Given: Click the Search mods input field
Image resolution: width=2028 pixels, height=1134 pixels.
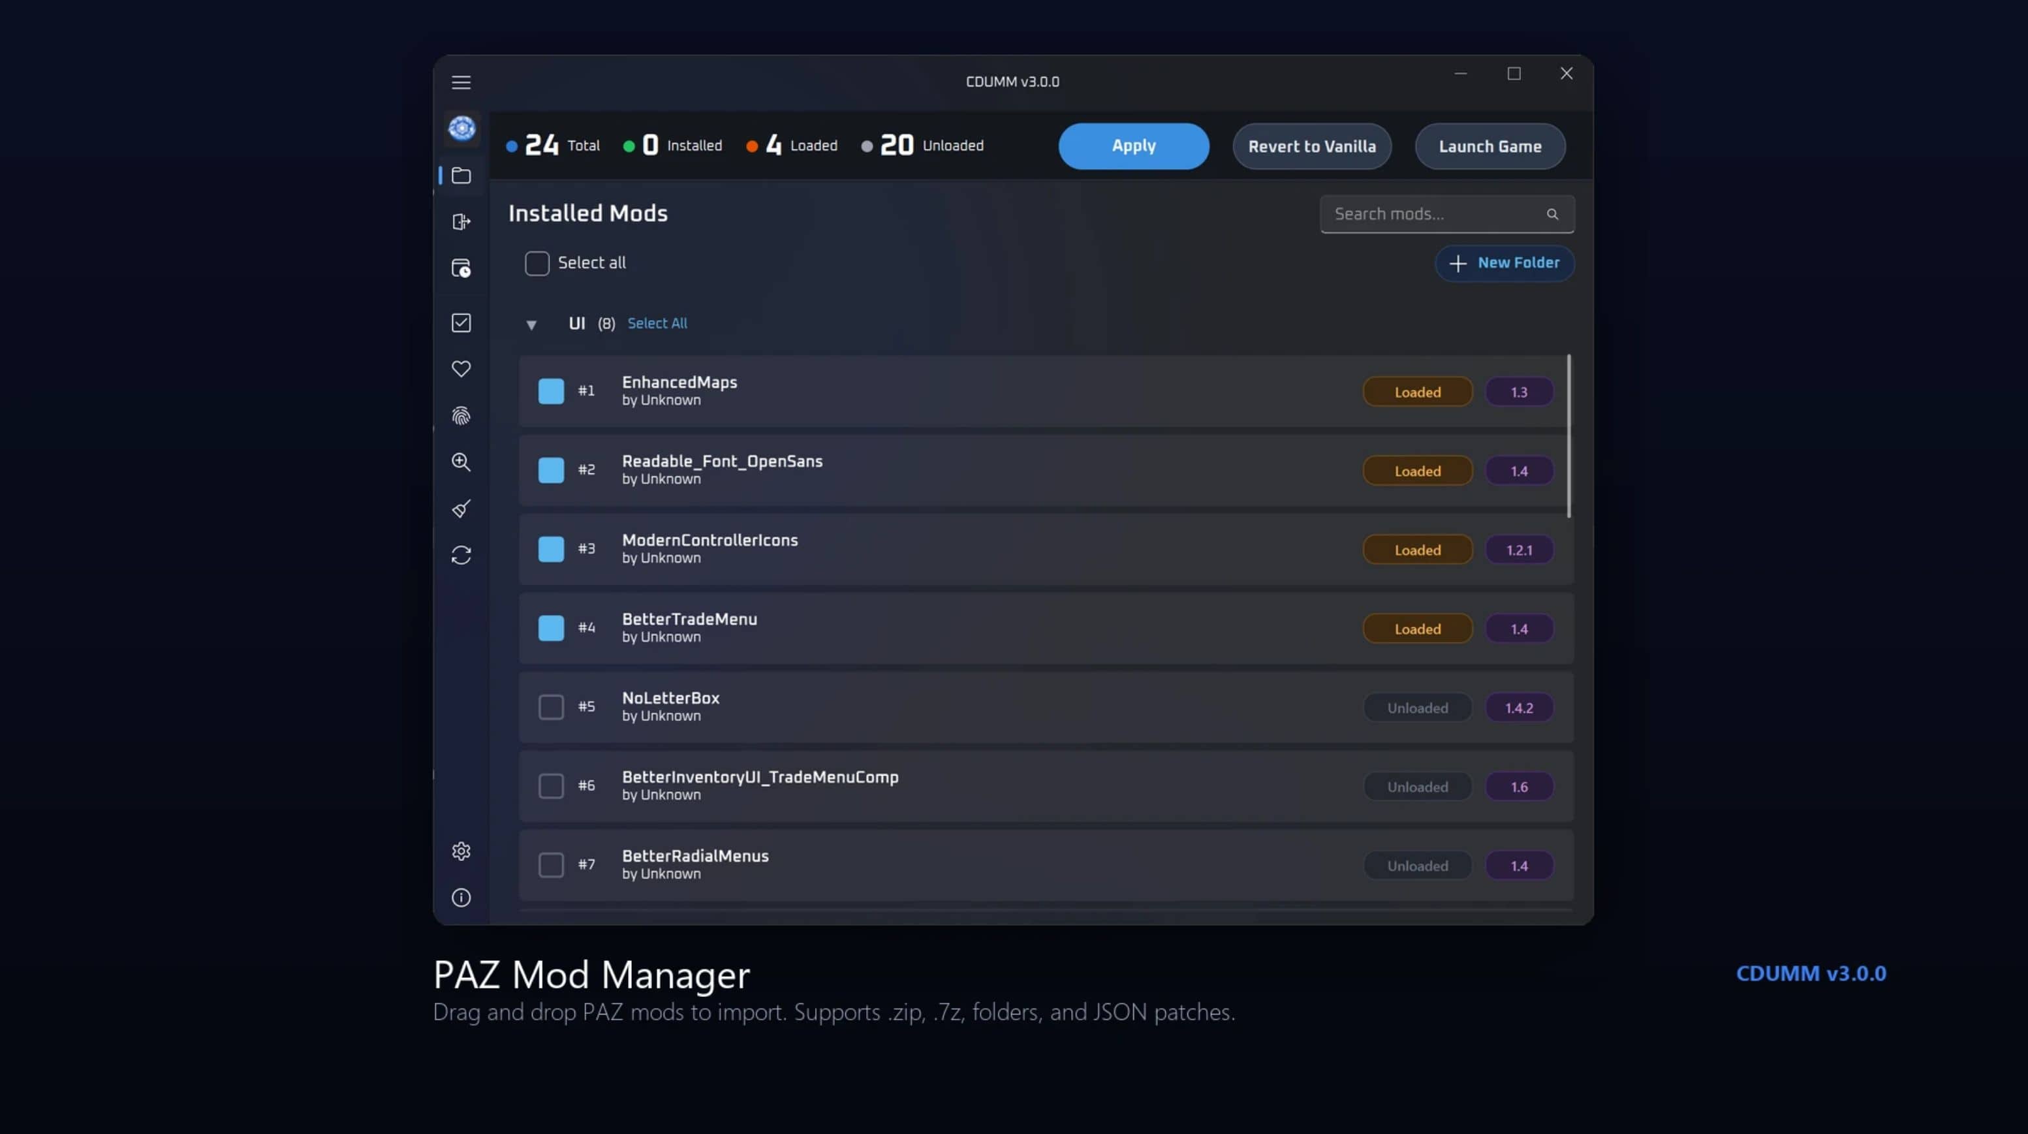Looking at the screenshot, I should 1447,214.
